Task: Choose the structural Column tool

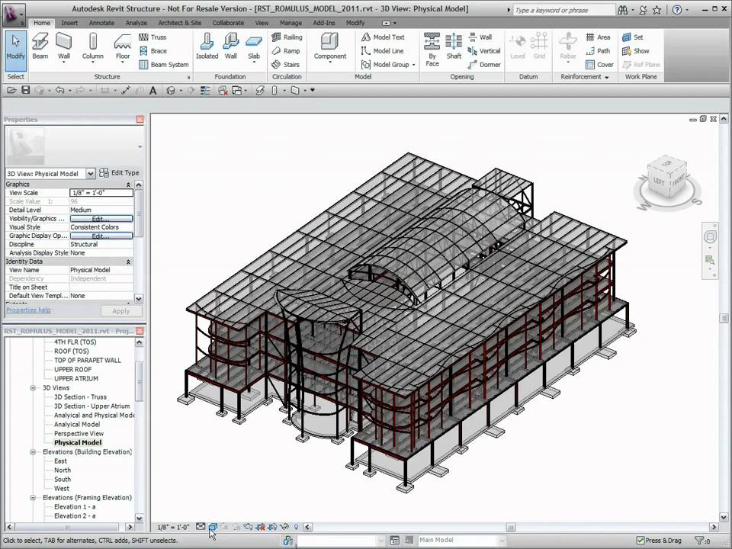Action: 92,47
